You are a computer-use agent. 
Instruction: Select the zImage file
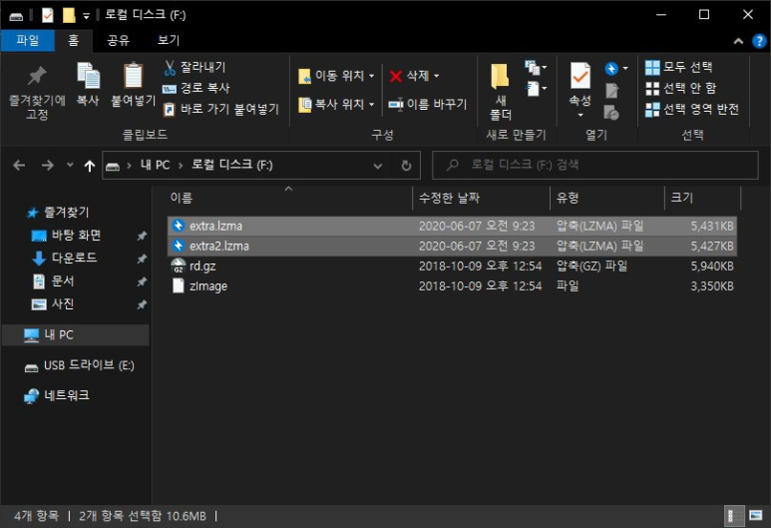(452, 286)
